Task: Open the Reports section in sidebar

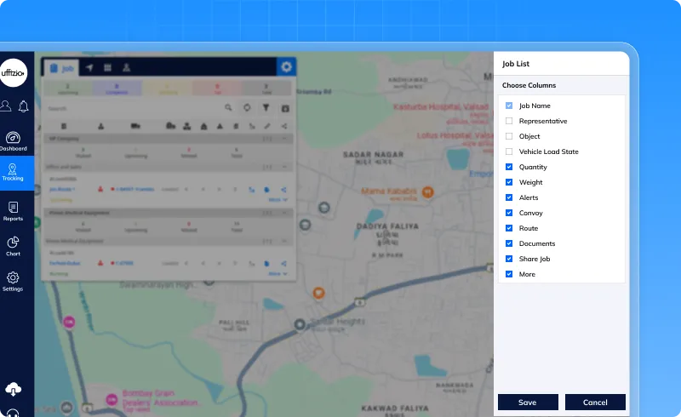Action: pyautogui.click(x=13, y=211)
